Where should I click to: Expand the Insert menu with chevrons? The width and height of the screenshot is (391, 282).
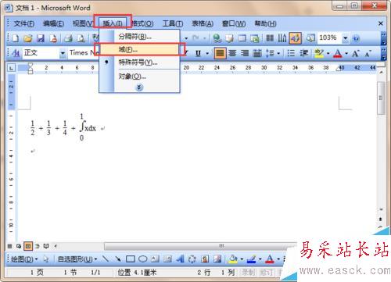click(x=139, y=87)
